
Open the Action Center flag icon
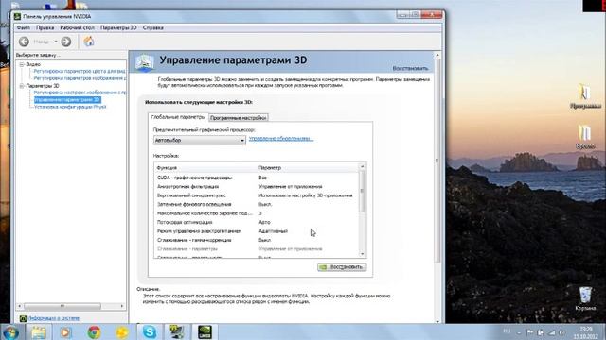[x=530, y=332]
